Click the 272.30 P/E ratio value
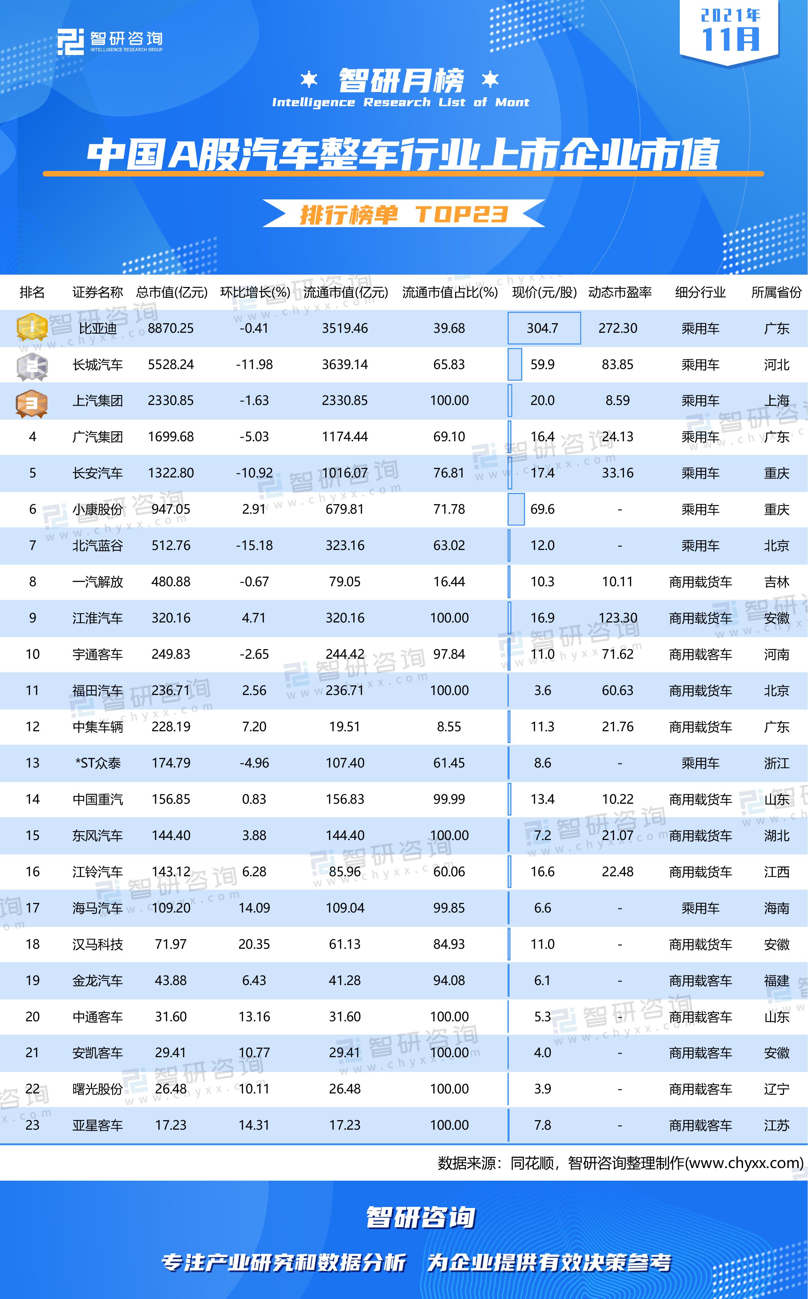The height and width of the screenshot is (1299, 808). pyautogui.click(x=618, y=328)
